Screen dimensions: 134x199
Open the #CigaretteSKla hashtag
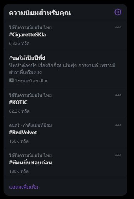point(28,35)
